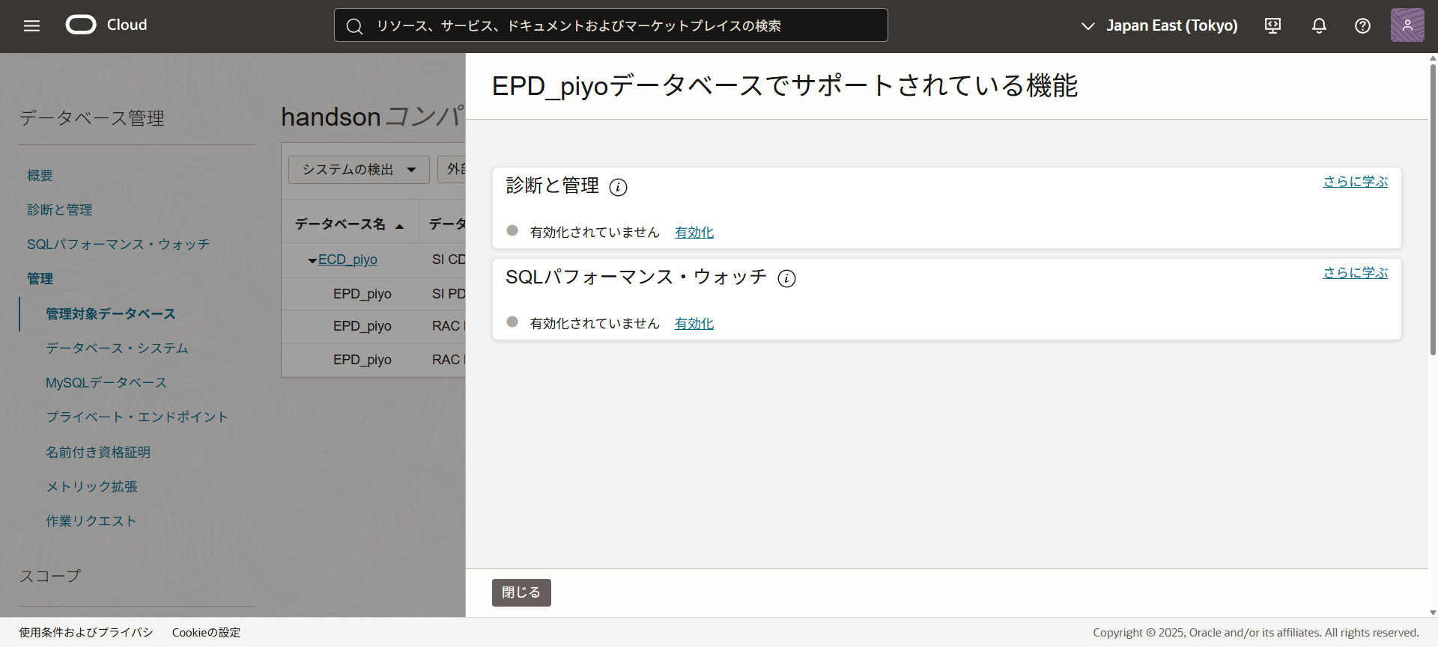Open メトリック拡張 sidebar item
Image resolution: width=1438 pixels, height=647 pixels.
[91, 486]
